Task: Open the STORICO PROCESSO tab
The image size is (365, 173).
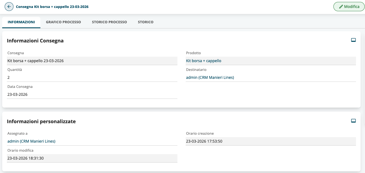Action: [x=109, y=22]
